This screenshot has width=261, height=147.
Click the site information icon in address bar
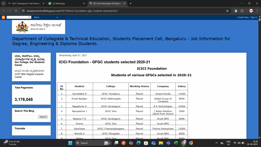(23, 11)
